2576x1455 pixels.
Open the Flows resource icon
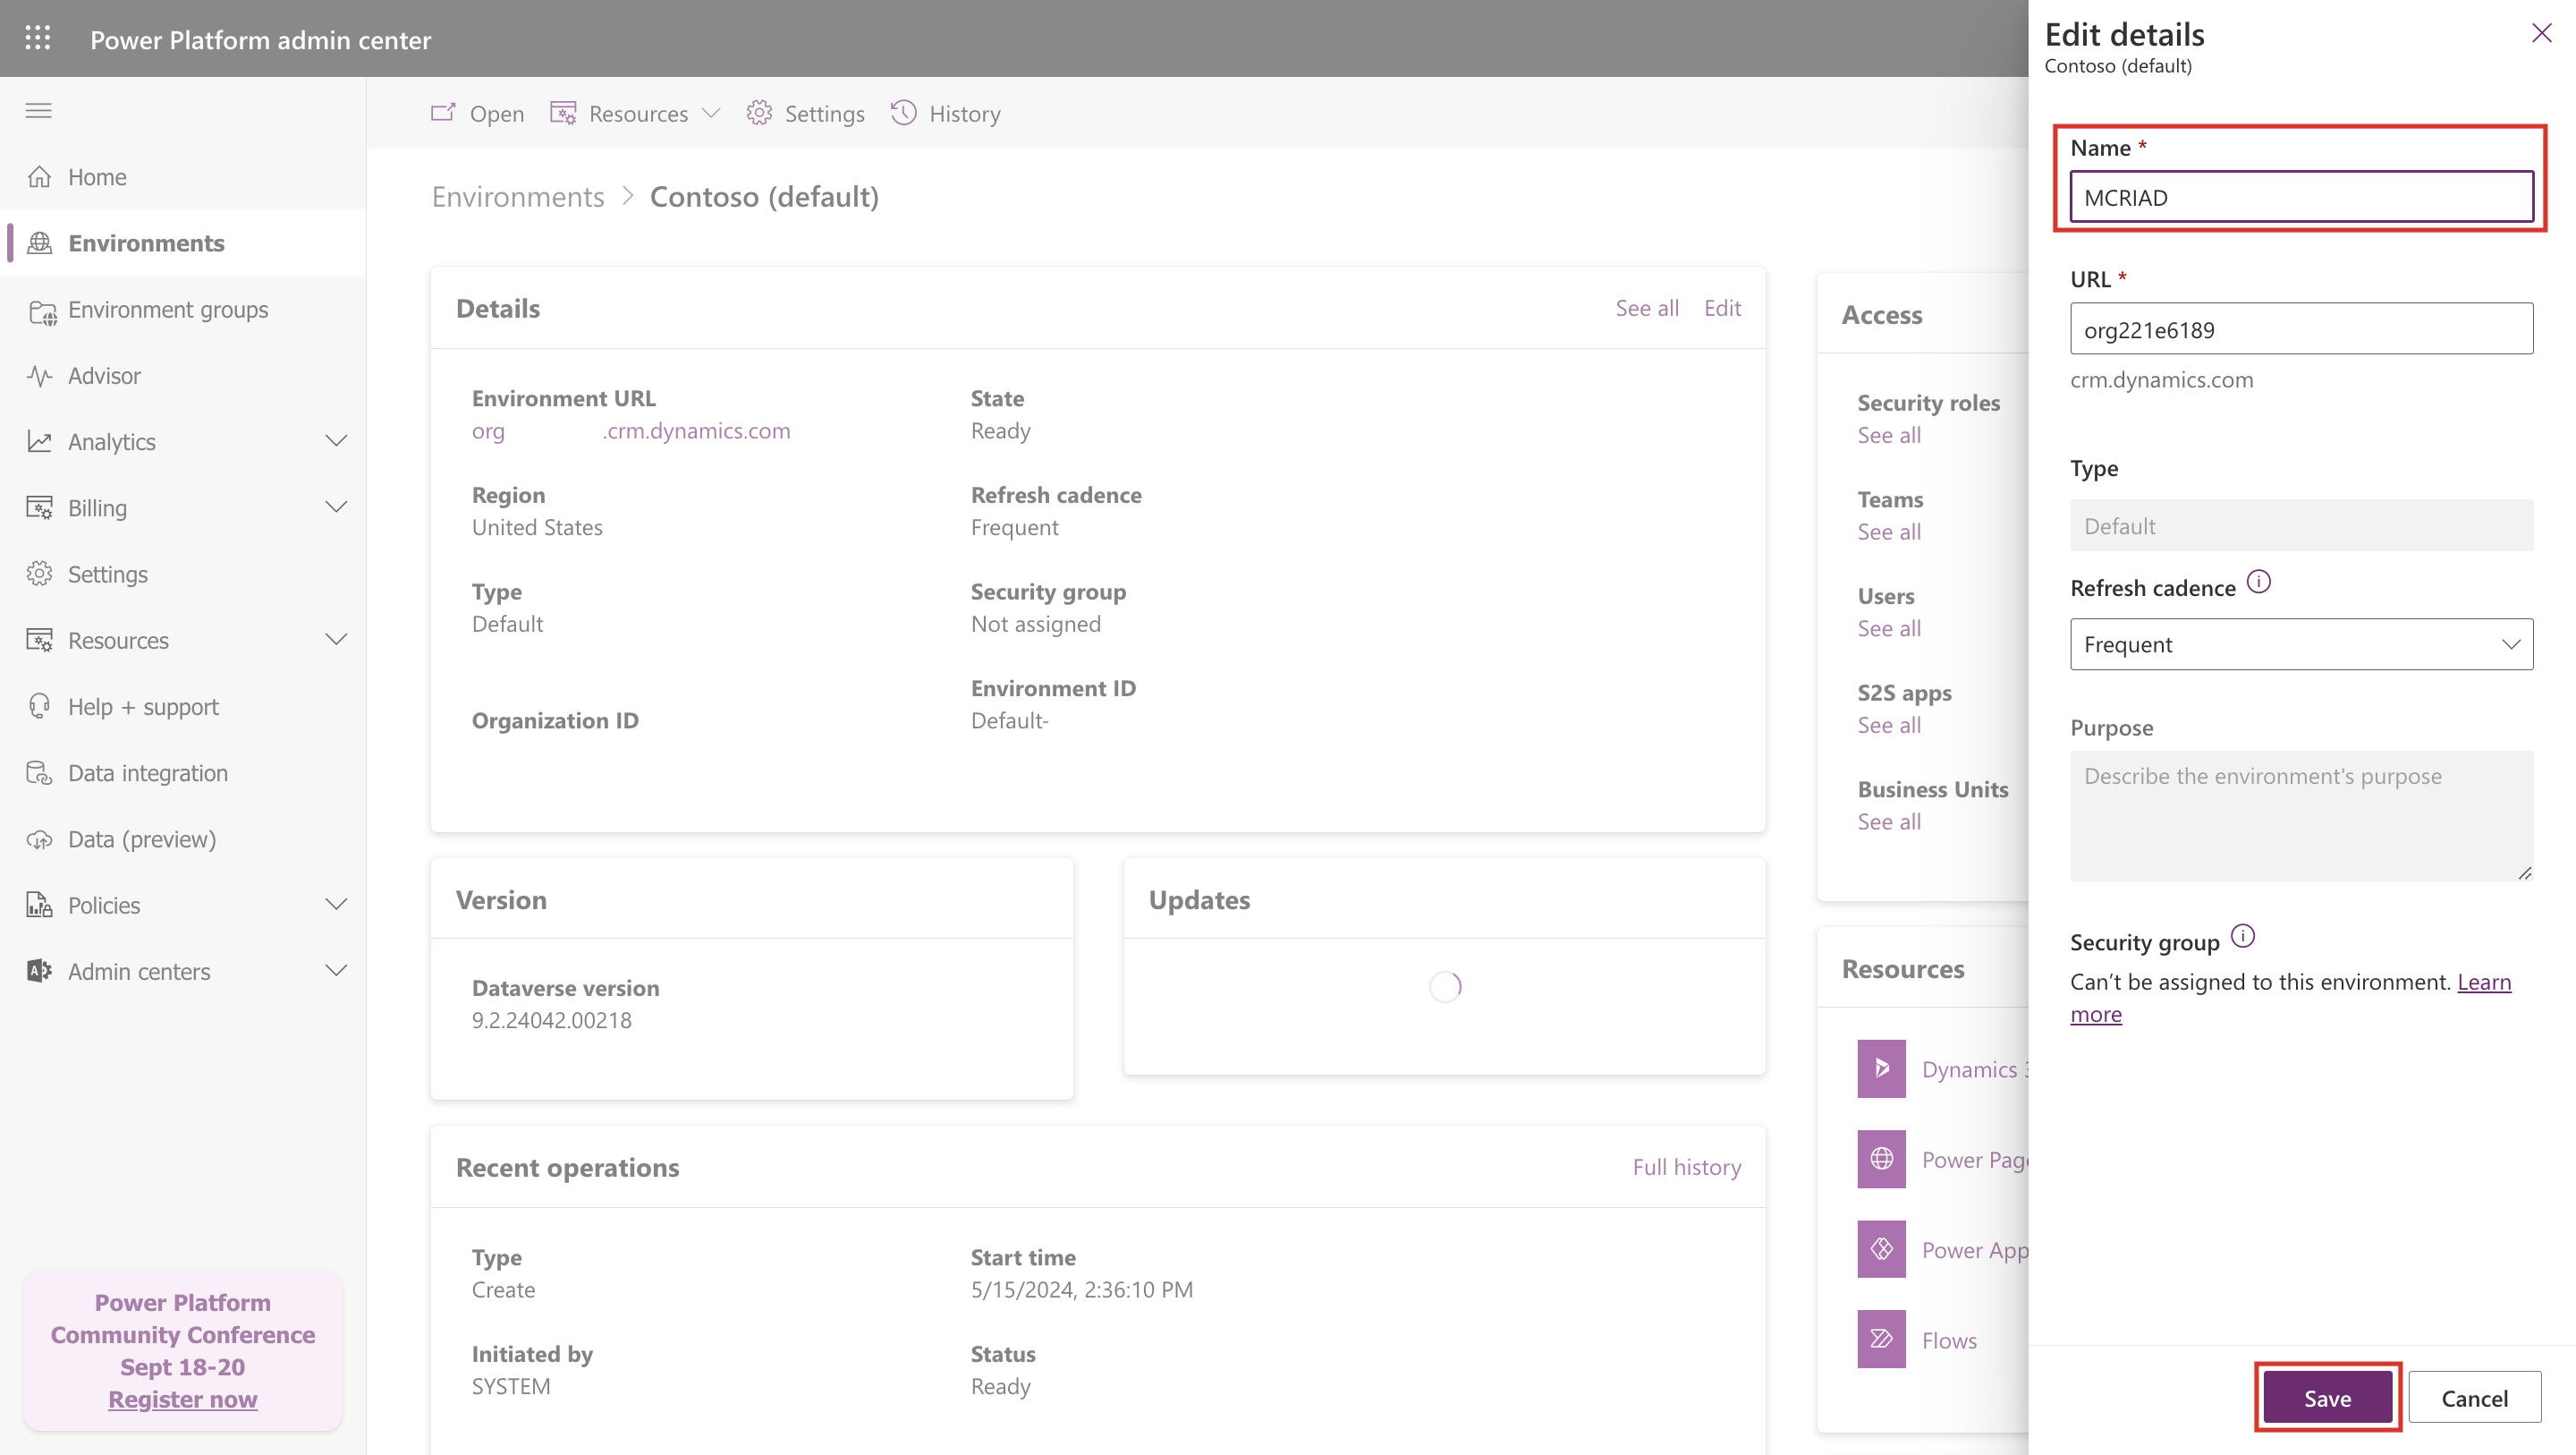pyautogui.click(x=1880, y=1339)
